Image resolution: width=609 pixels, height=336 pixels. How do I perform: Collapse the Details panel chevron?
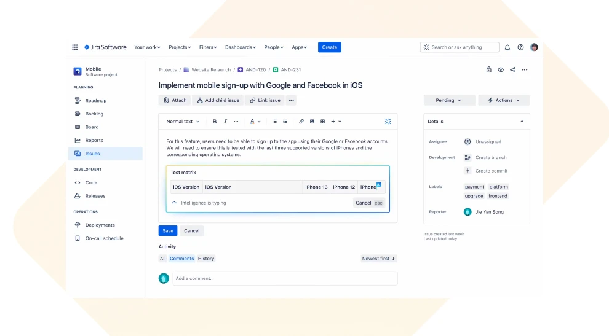click(x=522, y=122)
